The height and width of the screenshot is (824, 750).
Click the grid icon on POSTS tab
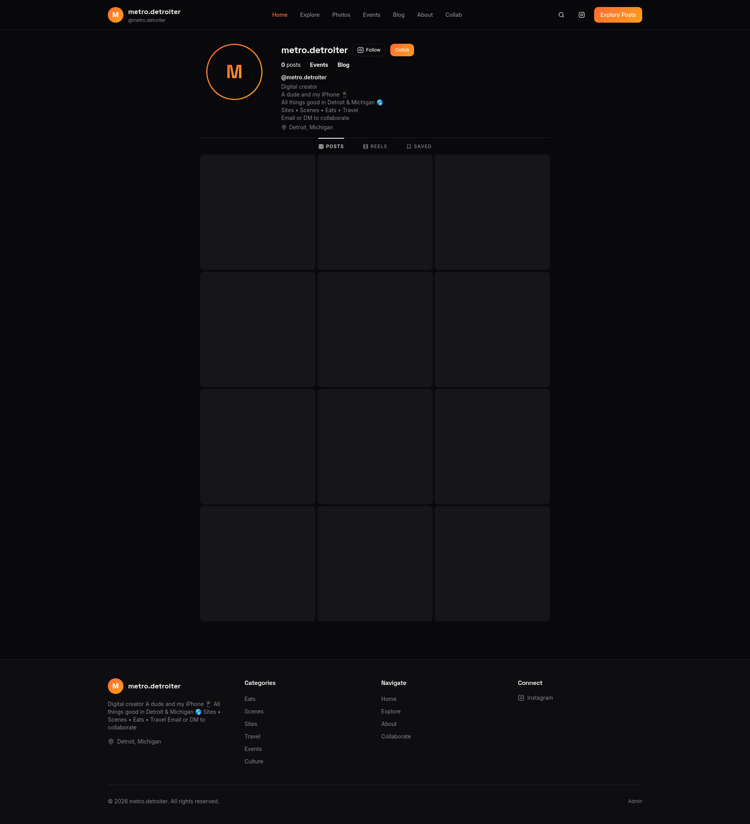[321, 147]
